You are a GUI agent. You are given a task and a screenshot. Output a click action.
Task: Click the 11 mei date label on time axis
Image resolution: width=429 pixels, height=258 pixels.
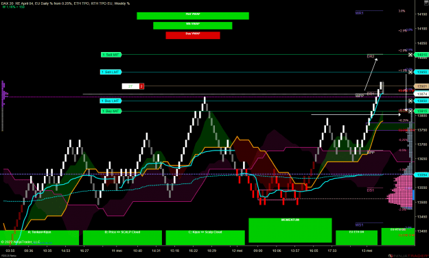117,250
